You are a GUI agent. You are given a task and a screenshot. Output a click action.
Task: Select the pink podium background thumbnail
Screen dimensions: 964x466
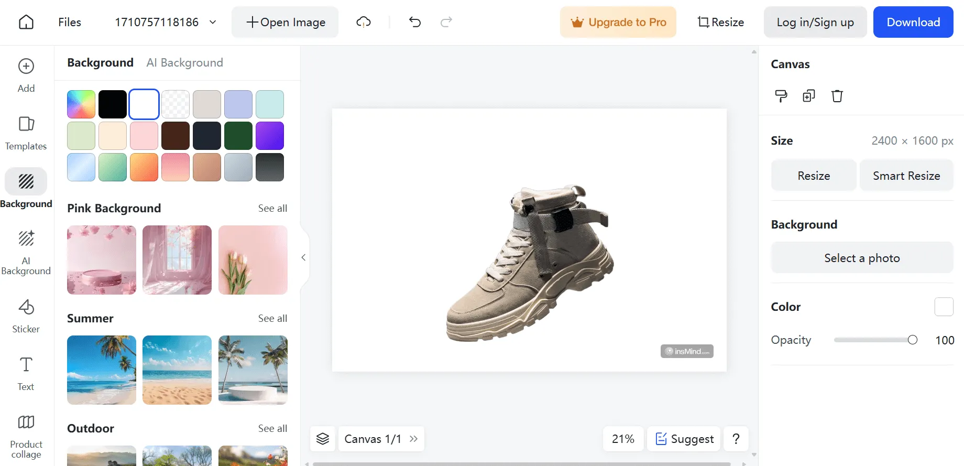[x=102, y=260]
